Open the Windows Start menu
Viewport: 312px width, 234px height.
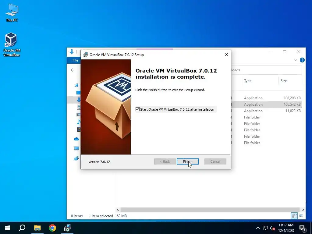tap(7, 228)
